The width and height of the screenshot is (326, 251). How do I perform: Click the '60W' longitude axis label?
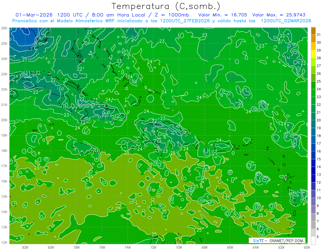click(x=306, y=247)
